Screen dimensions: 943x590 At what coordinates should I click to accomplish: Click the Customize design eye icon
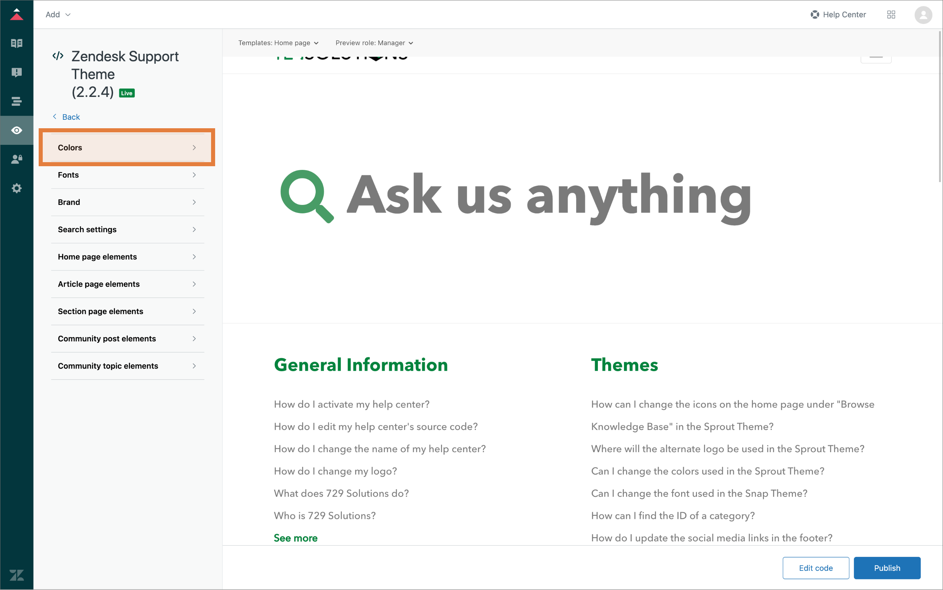tap(16, 130)
